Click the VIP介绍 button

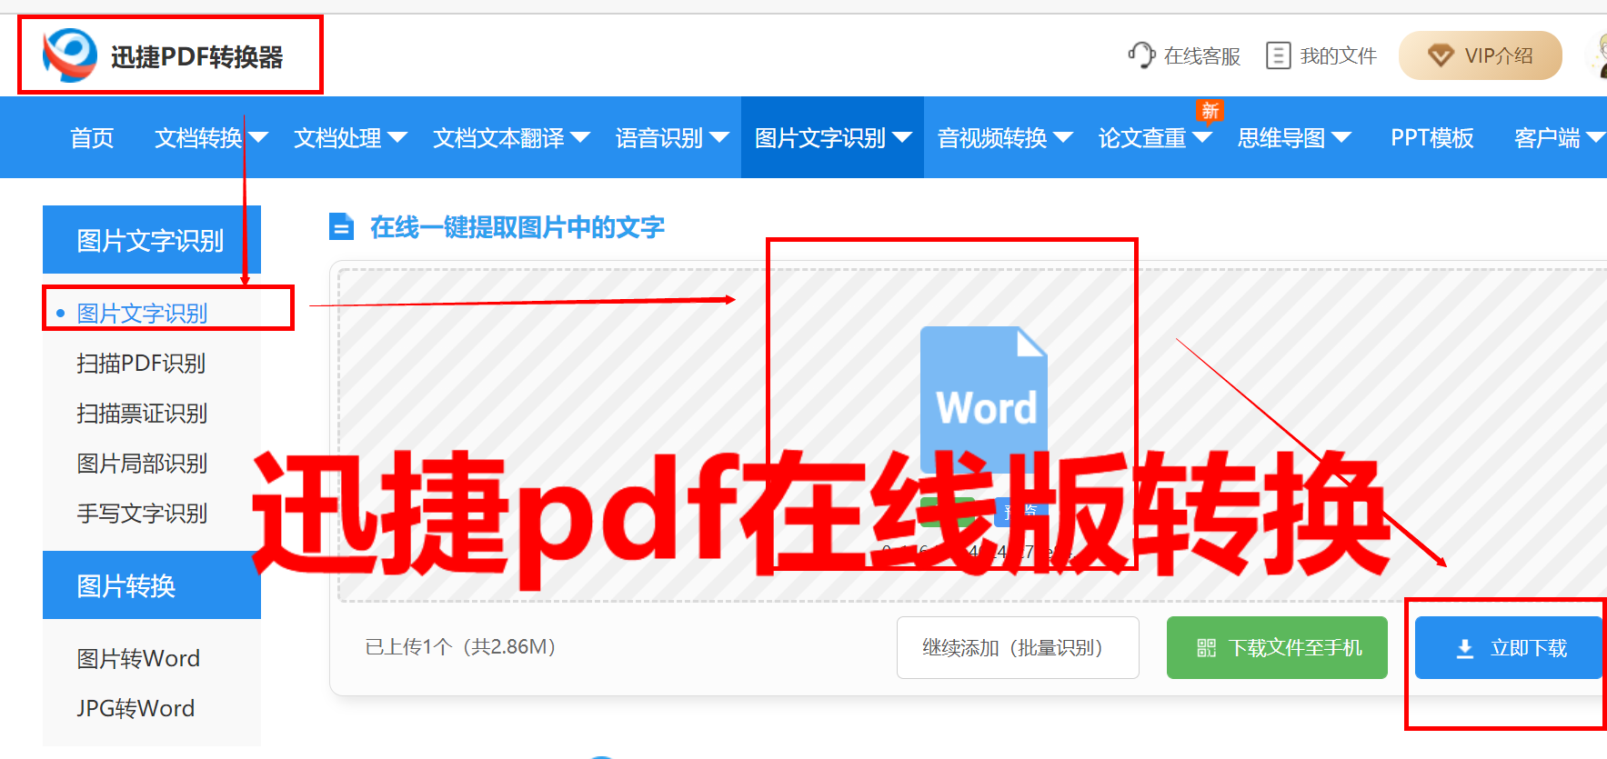click(x=1481, y=55)
